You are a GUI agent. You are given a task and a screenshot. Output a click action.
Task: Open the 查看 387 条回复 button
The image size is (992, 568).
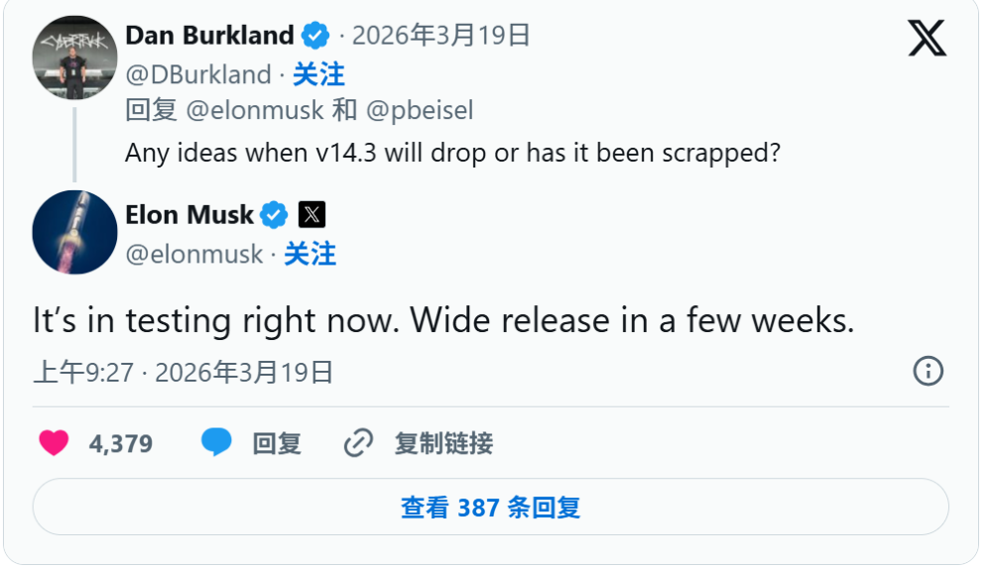(x=490, y=508)
